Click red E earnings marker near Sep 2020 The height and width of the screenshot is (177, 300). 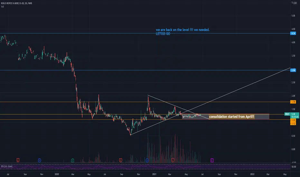tap(120, 160)
